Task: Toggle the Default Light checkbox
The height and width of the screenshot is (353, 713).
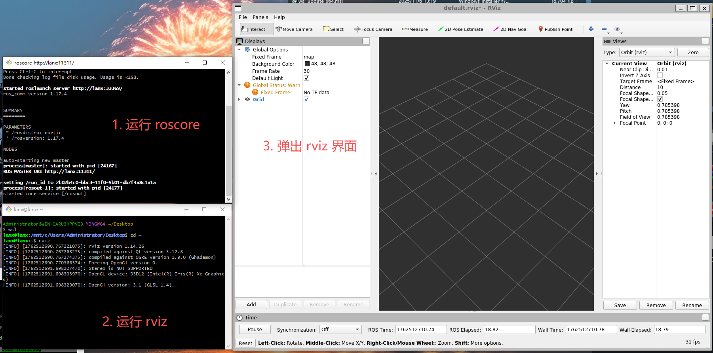Action: point(306,78)
